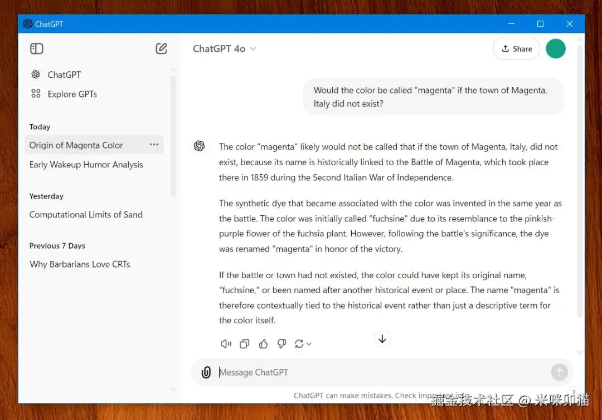Screen dimensions: 602x420
Task: Maximize the ChatGPT window
Action: click(540, 24)
